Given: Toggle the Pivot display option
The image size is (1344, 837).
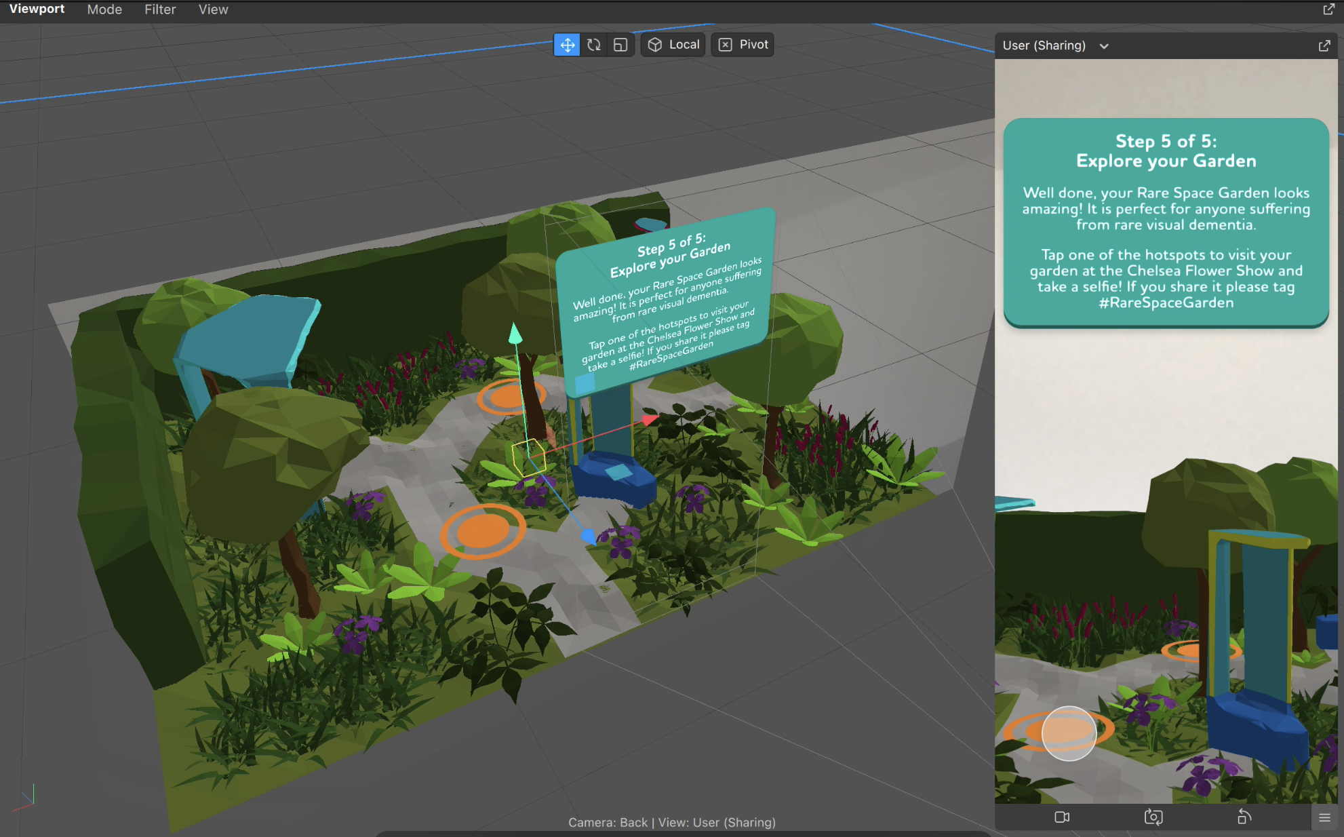Looking at the screenshot, I should (x=743, y=44).
